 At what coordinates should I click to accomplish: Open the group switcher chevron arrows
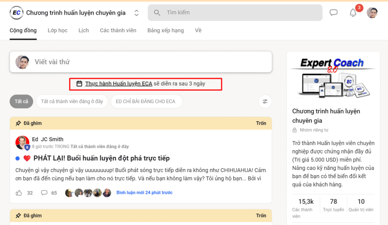tap(136, 13)
